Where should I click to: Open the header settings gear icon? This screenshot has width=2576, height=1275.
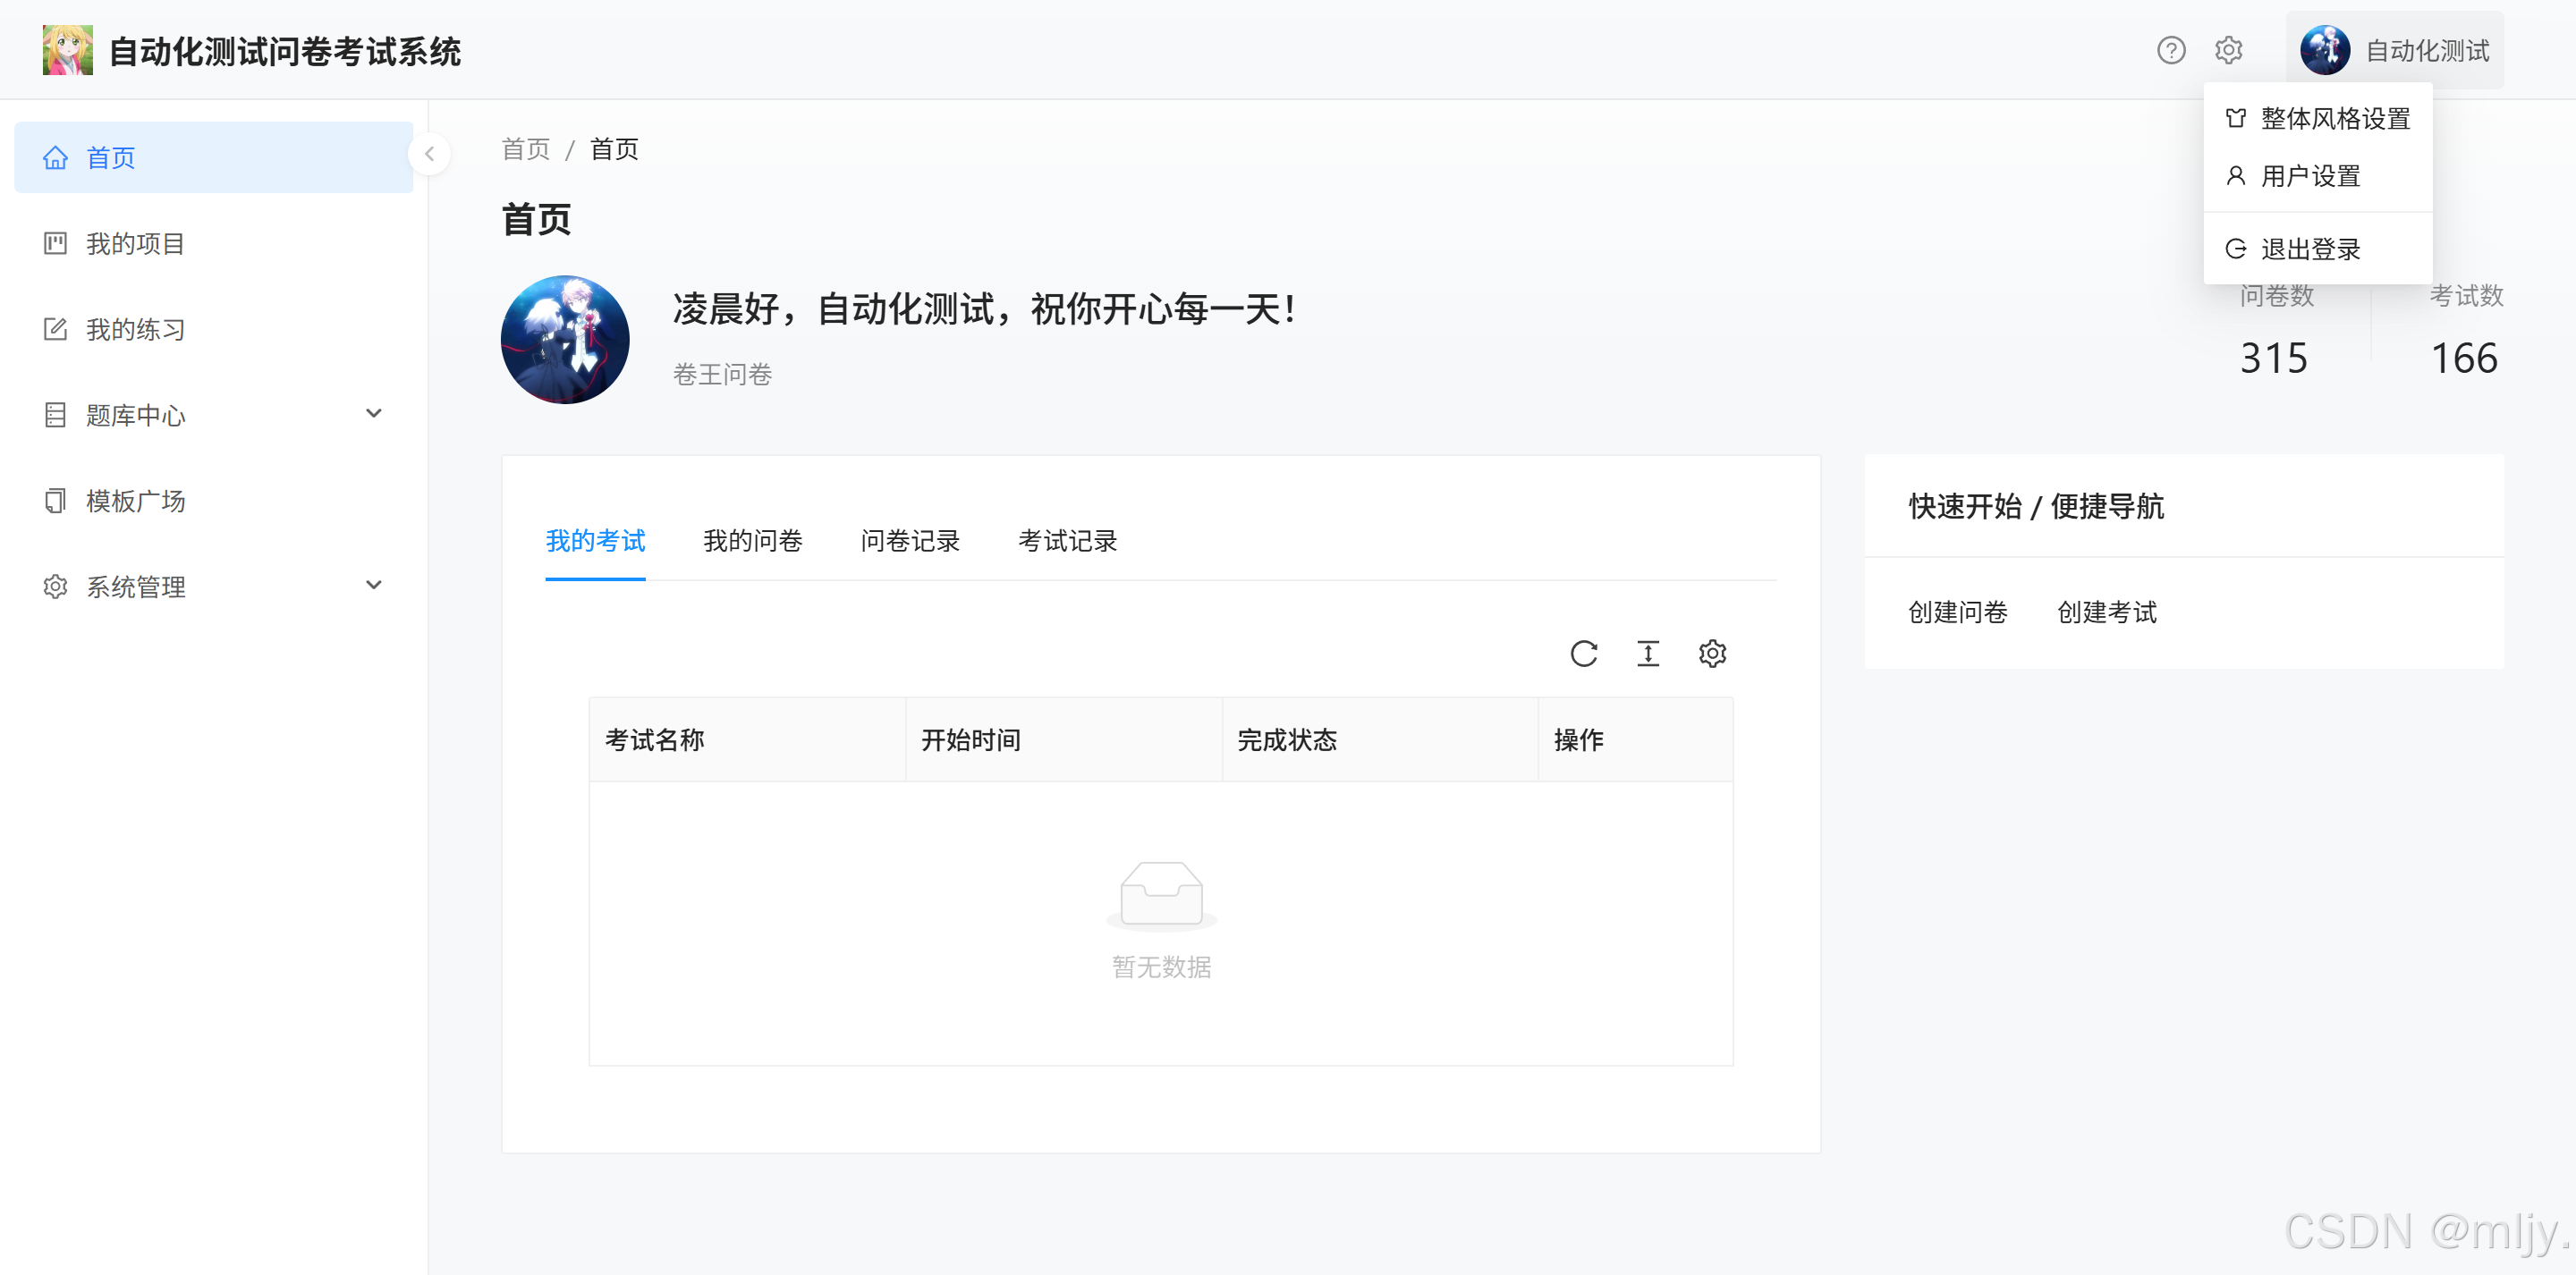click(x=2228, y=50)
